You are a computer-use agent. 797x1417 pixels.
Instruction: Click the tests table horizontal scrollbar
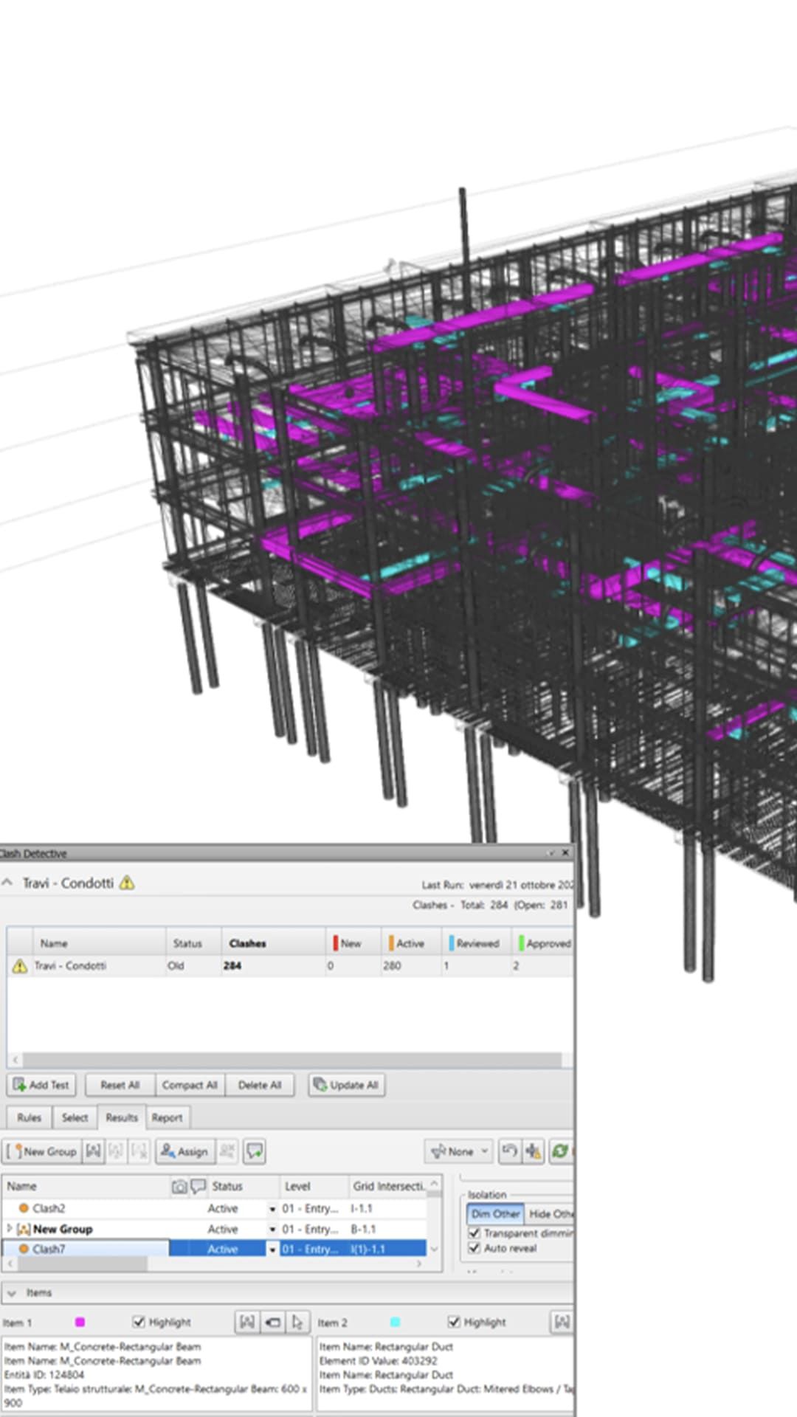tap(291, 1060)
